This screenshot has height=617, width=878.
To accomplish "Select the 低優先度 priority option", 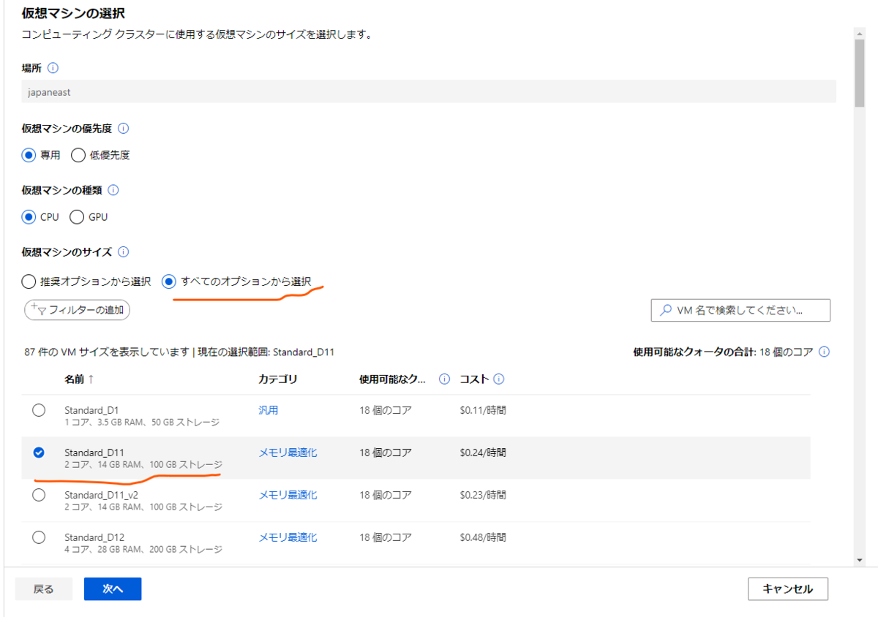I will pyautogui.click(x=78, y=155).
